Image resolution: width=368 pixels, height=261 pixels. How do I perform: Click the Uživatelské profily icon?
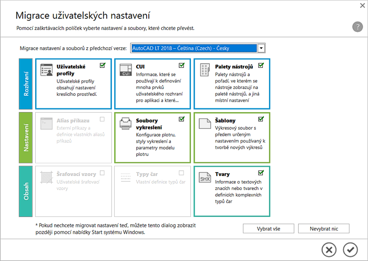(46, 70)
